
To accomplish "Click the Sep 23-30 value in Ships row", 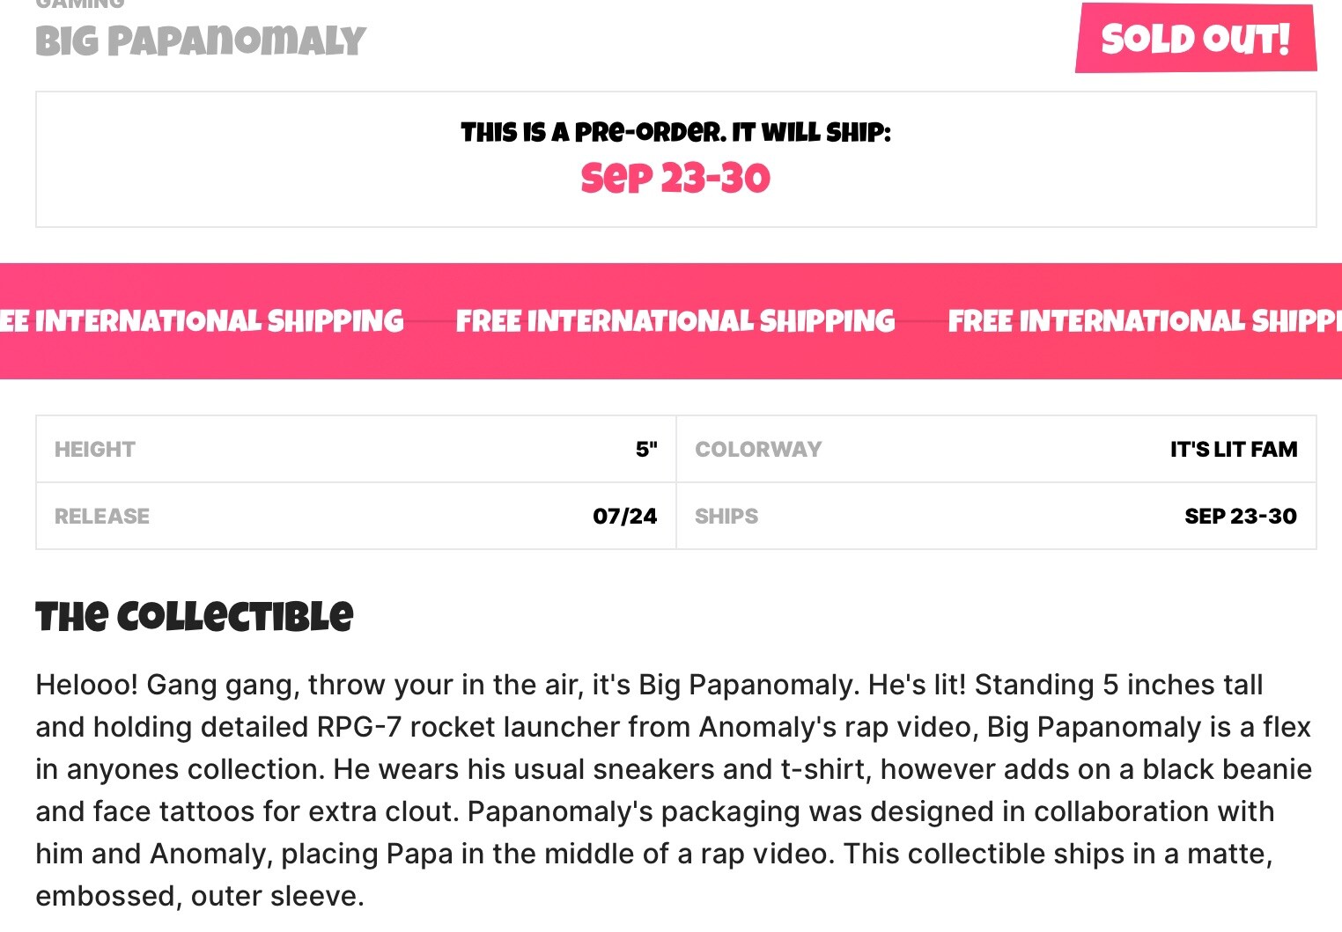I will [x=1241, y=517].
